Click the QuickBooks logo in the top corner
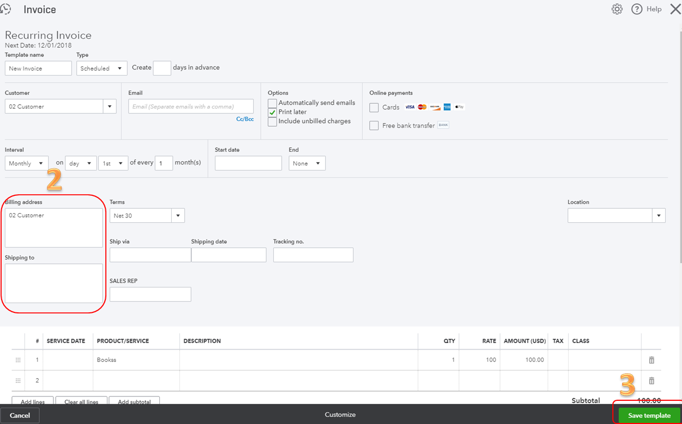 (5, 9)
